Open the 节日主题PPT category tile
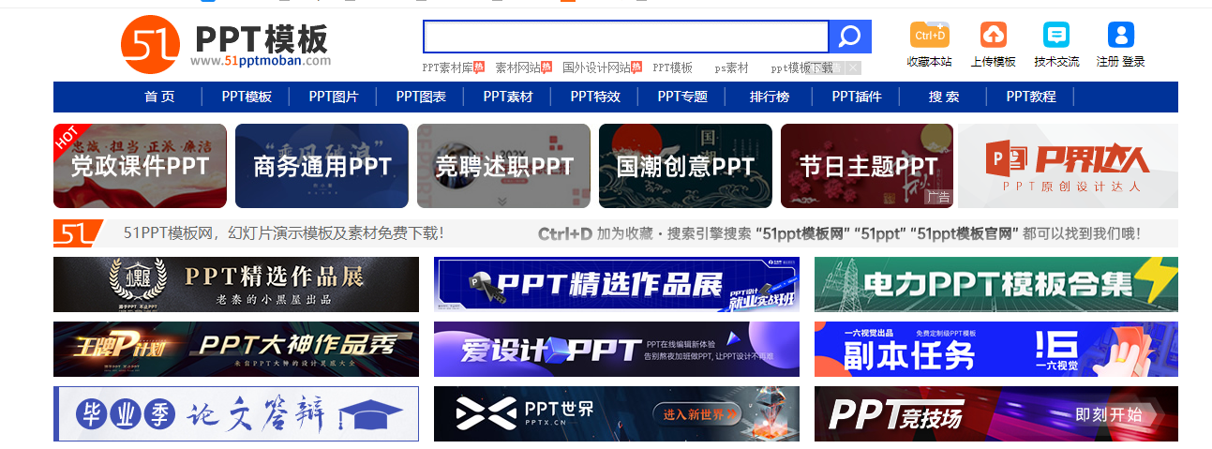Viewport: 1212px width, 449px height. click(x=867, y=166)
